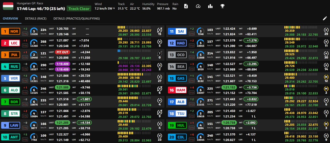Click the Track Clear status badge

click(x=79, y=9)
